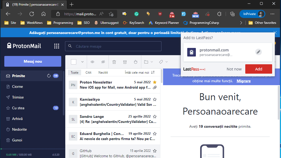Open the browser Extensions puzzle icon
Screen dimensions: 281x158
(x=219, y=14)
